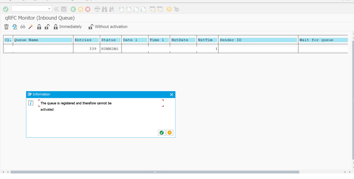Click the horizontal scrollbar thumb

(155, 172)
